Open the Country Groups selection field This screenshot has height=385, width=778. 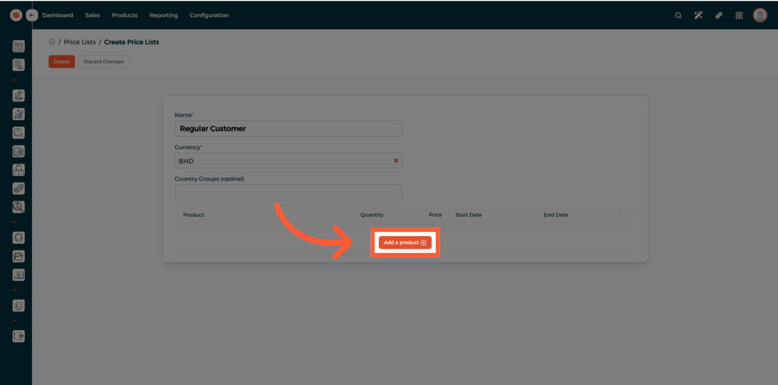click(288, 192)
